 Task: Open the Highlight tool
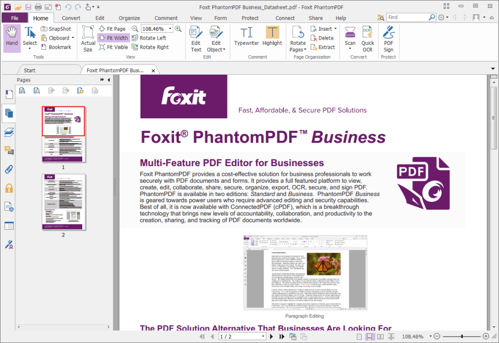point(272,38)
